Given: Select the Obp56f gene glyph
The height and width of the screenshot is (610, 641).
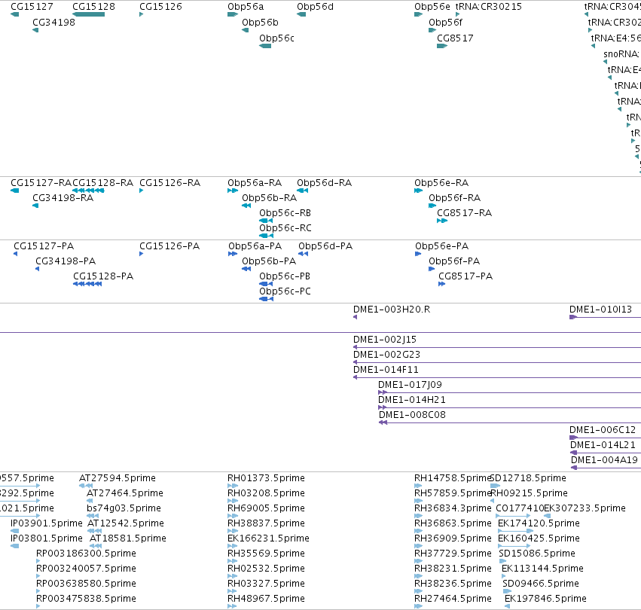Looking at the screenshot, I should tap(432, 30).
